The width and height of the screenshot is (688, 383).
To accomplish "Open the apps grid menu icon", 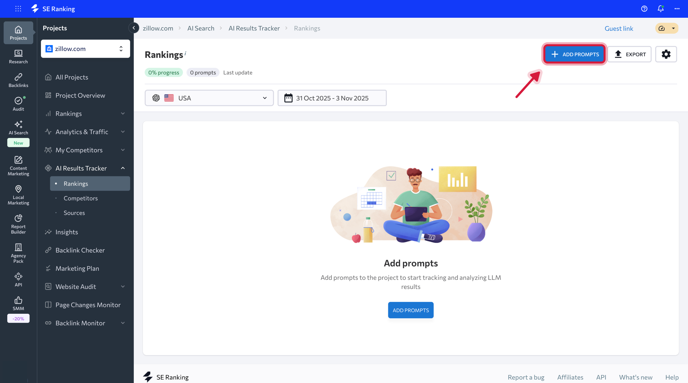I will [x=18, y=9].
